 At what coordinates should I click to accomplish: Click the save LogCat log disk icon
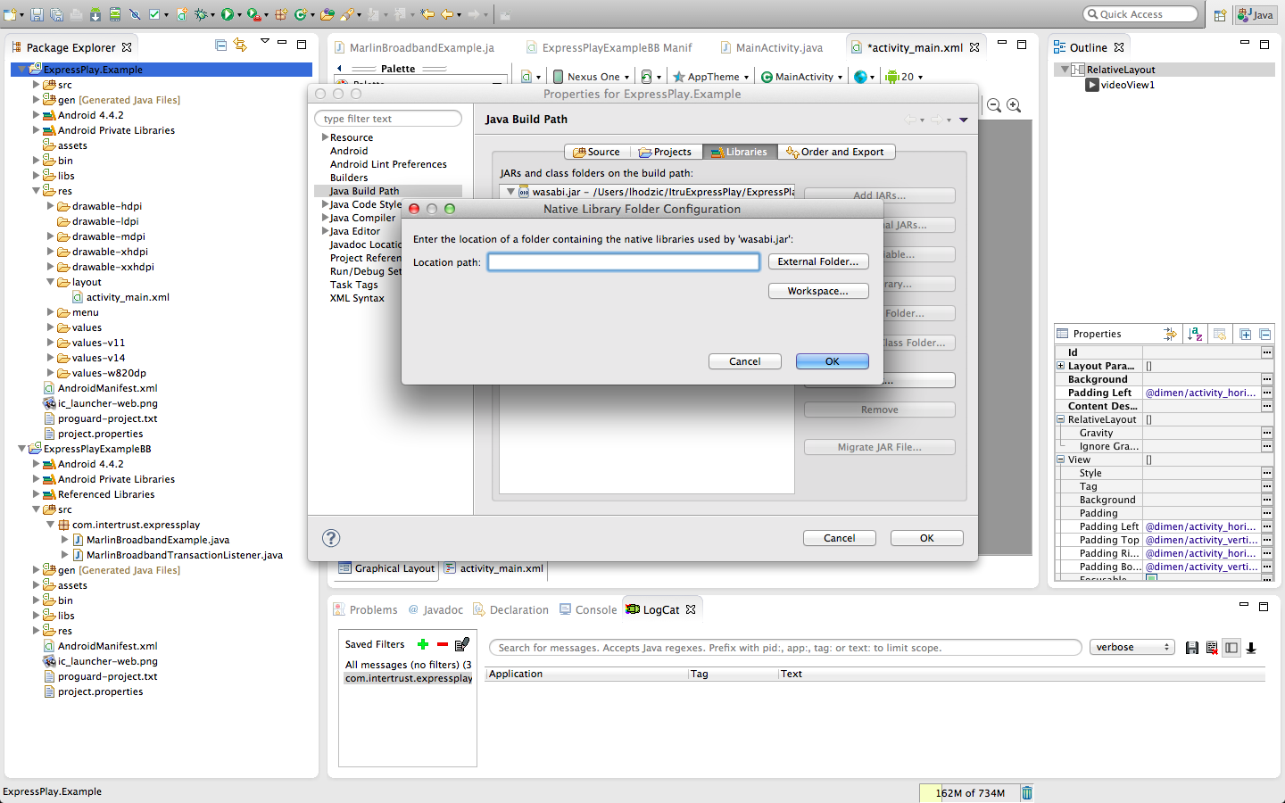click(x=1191, y=648)
